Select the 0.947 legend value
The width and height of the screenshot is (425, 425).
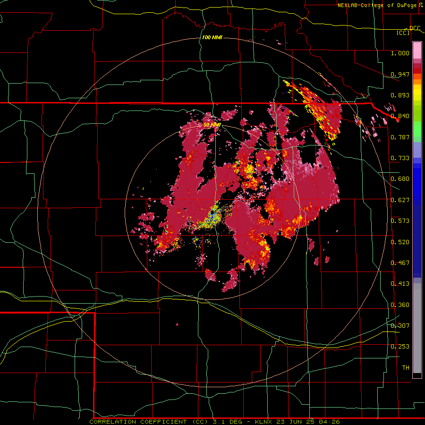pos(400,74)
